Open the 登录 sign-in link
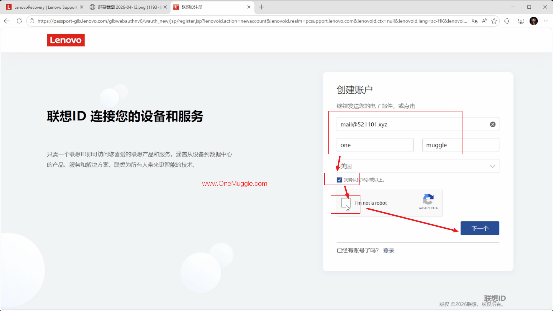The width and height of the screenshot is (553, 311). 388,251
